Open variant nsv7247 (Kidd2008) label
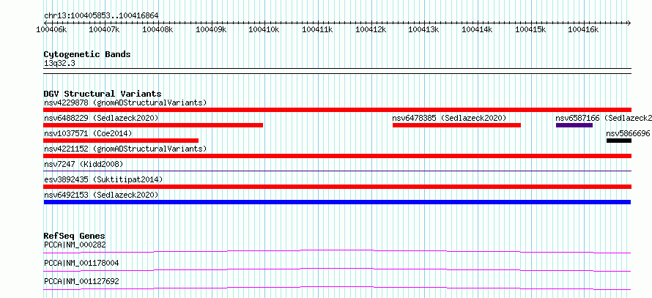This screenshot has height=298, width=652. pos(84,164)
